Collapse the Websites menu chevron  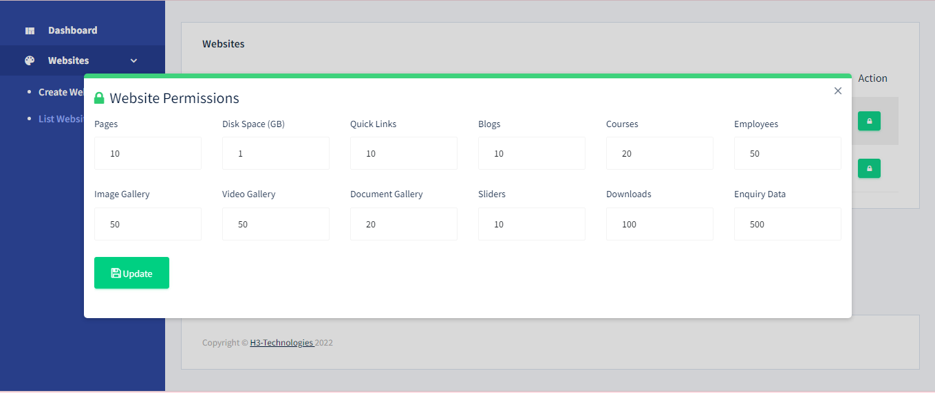point(133,61)
